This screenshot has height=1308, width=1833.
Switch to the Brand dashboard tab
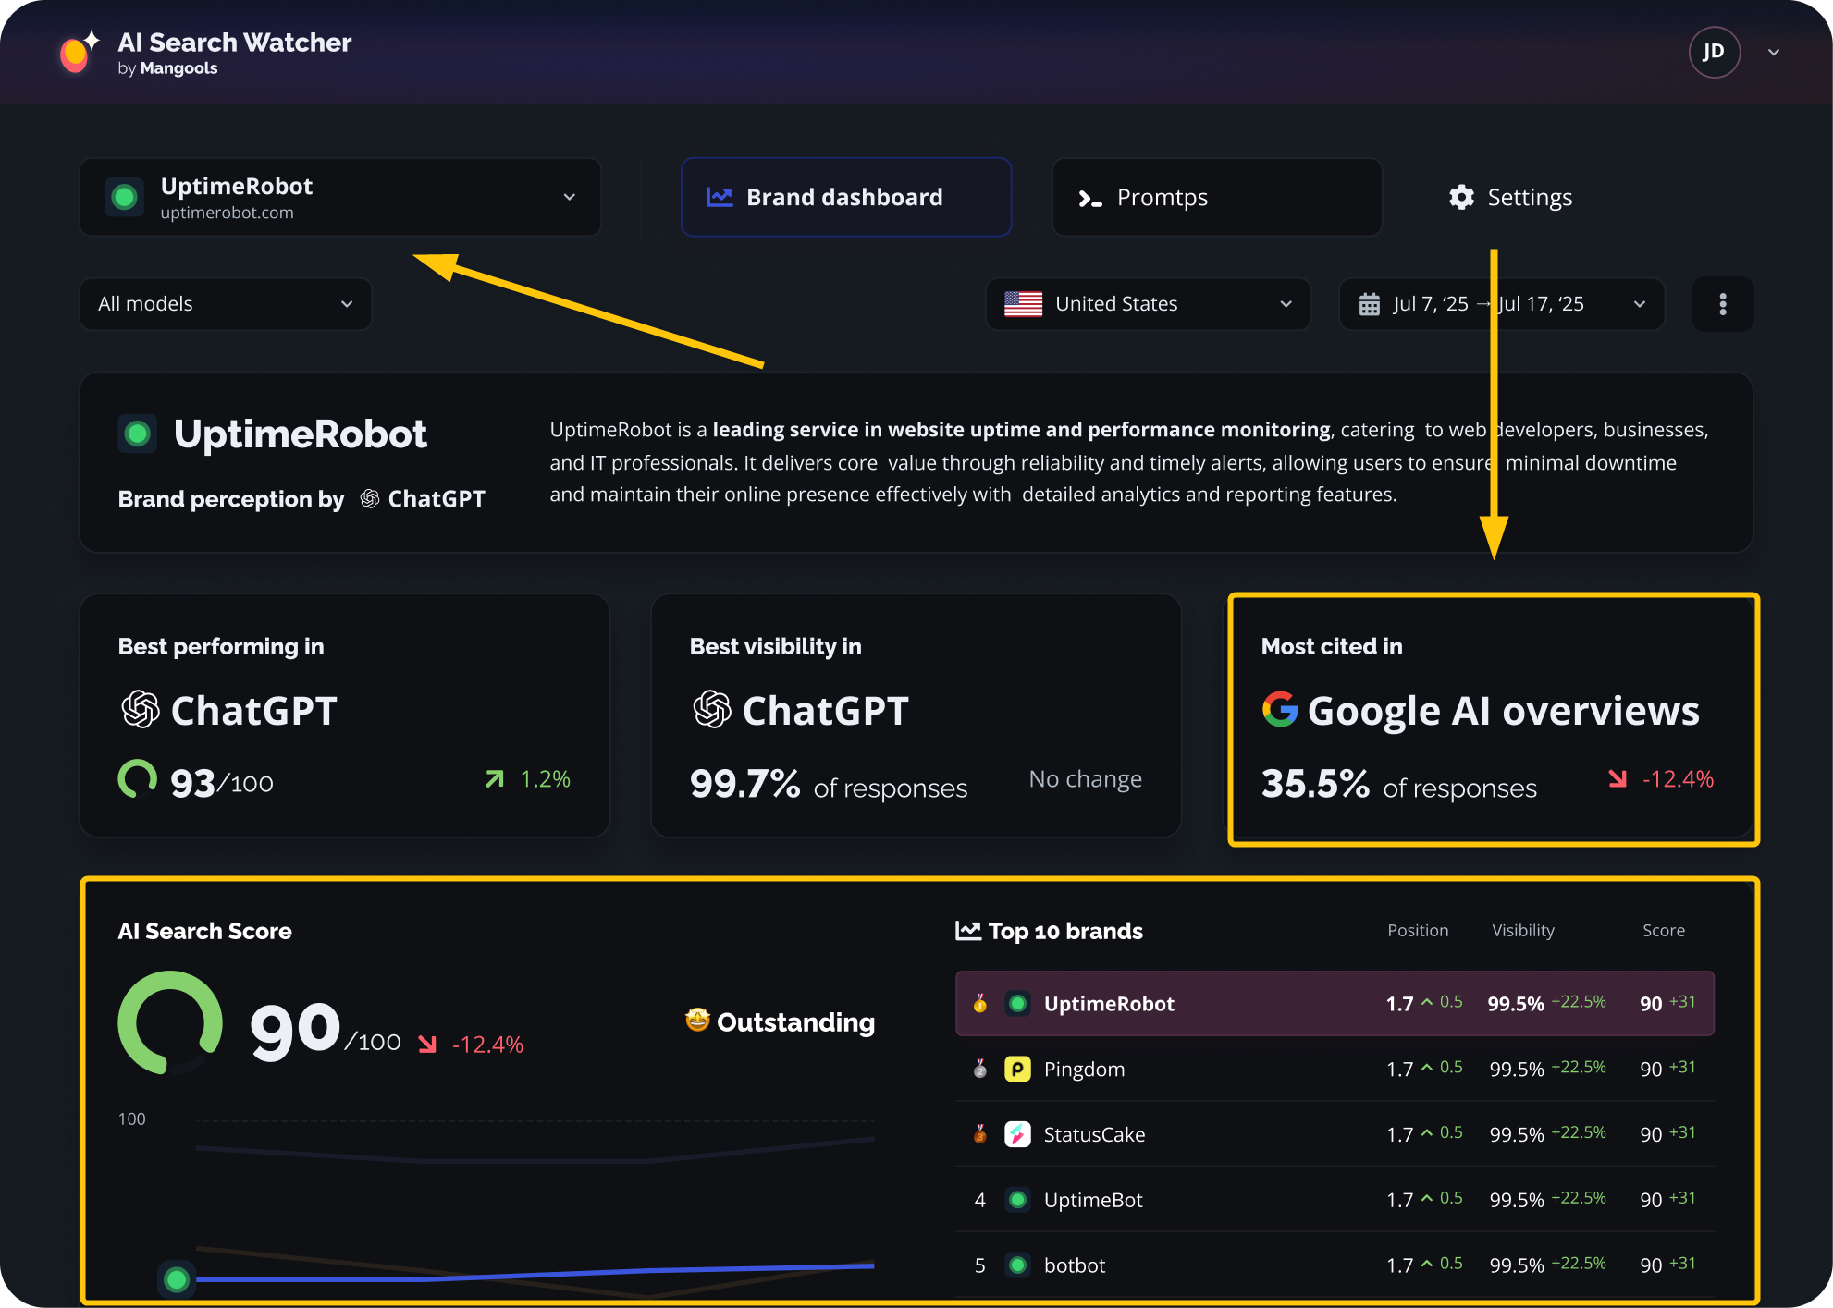point(844,197)
